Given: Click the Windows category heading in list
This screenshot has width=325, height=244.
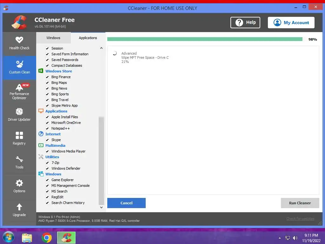Looking at the screenshot, I should click(x=53, y=174).
